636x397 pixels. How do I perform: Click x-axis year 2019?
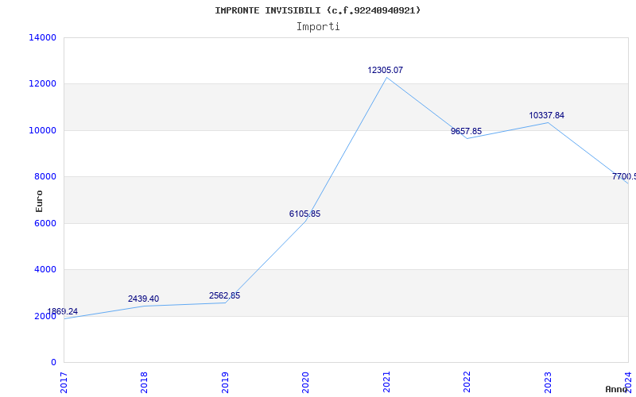[x=225, y=382]
